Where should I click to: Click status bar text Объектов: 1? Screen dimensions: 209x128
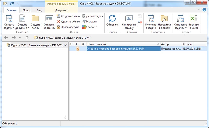[x=10, y=124]
